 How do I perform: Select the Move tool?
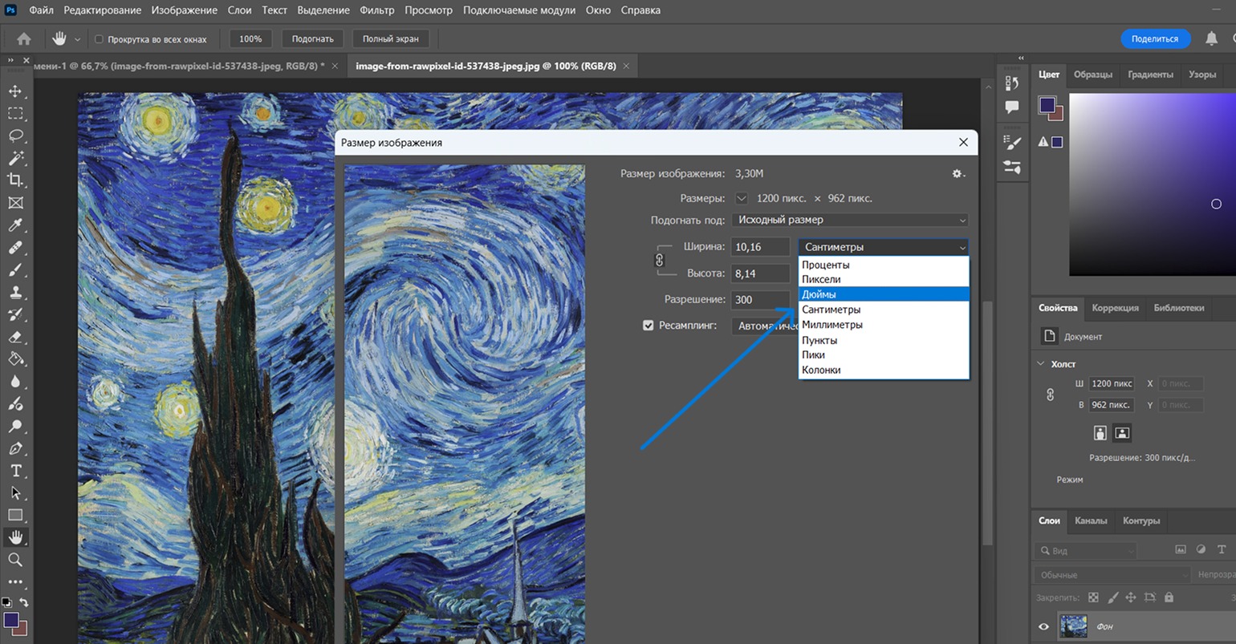15,91
